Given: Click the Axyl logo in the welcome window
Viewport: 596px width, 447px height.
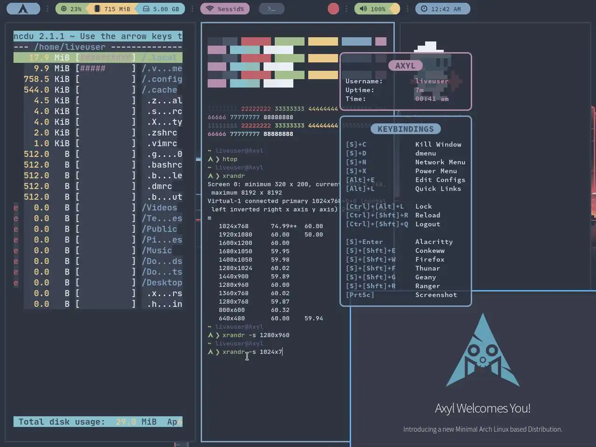Looking at the screenshot, I should pos(482,350).
